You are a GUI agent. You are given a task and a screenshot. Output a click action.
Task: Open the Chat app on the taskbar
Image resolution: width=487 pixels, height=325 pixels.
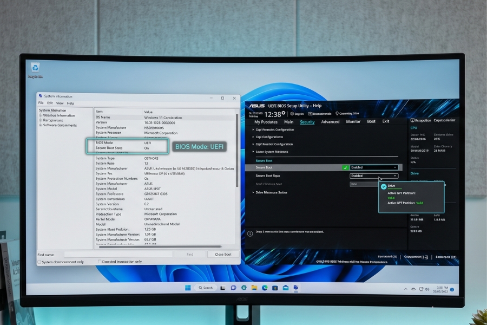click(233, 288)
